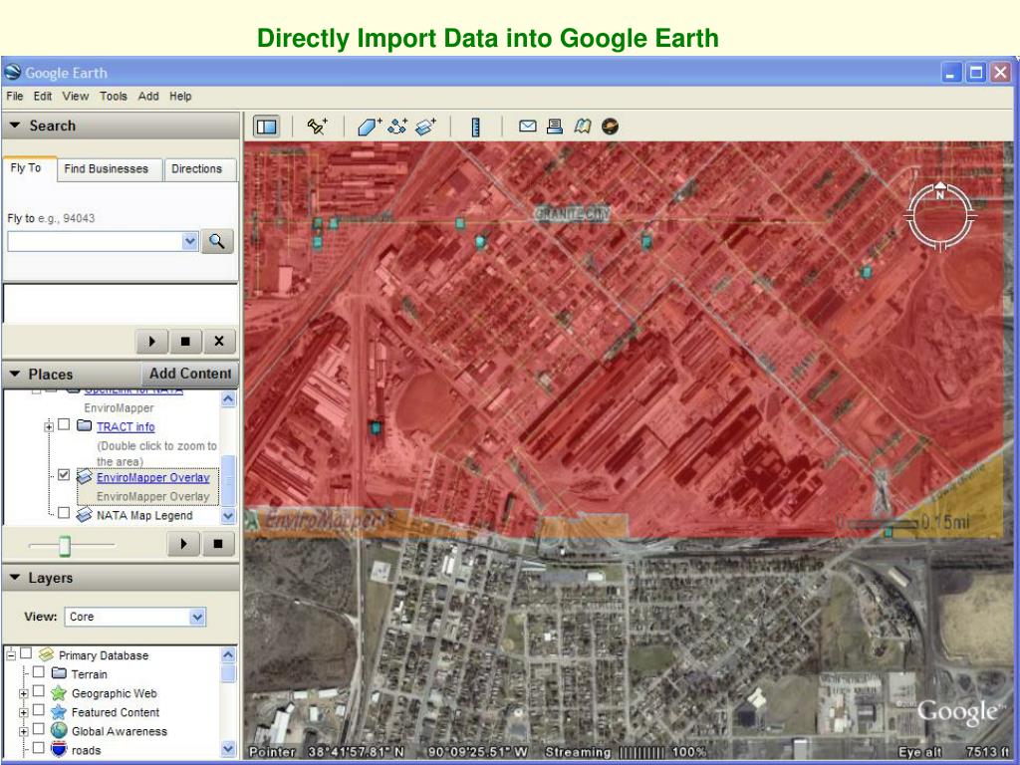
Task: Click the overlay opacity slider handle
Action: (65, 545)
